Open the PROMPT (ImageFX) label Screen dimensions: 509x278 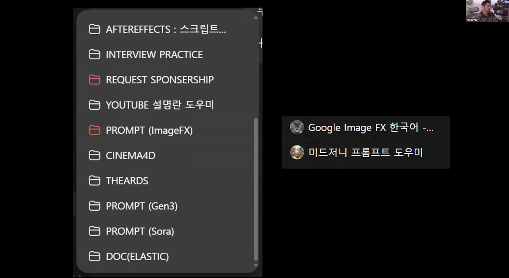pyautogui.click(x=149, y=130)
